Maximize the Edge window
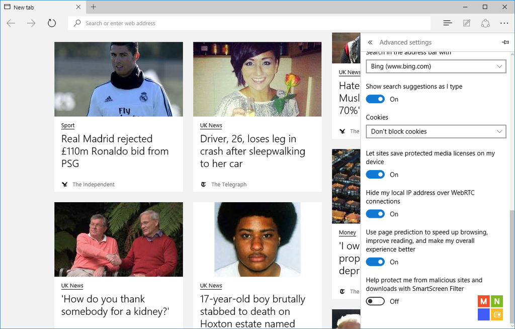Viewport: 515px width, 329px height. point(485,7)
